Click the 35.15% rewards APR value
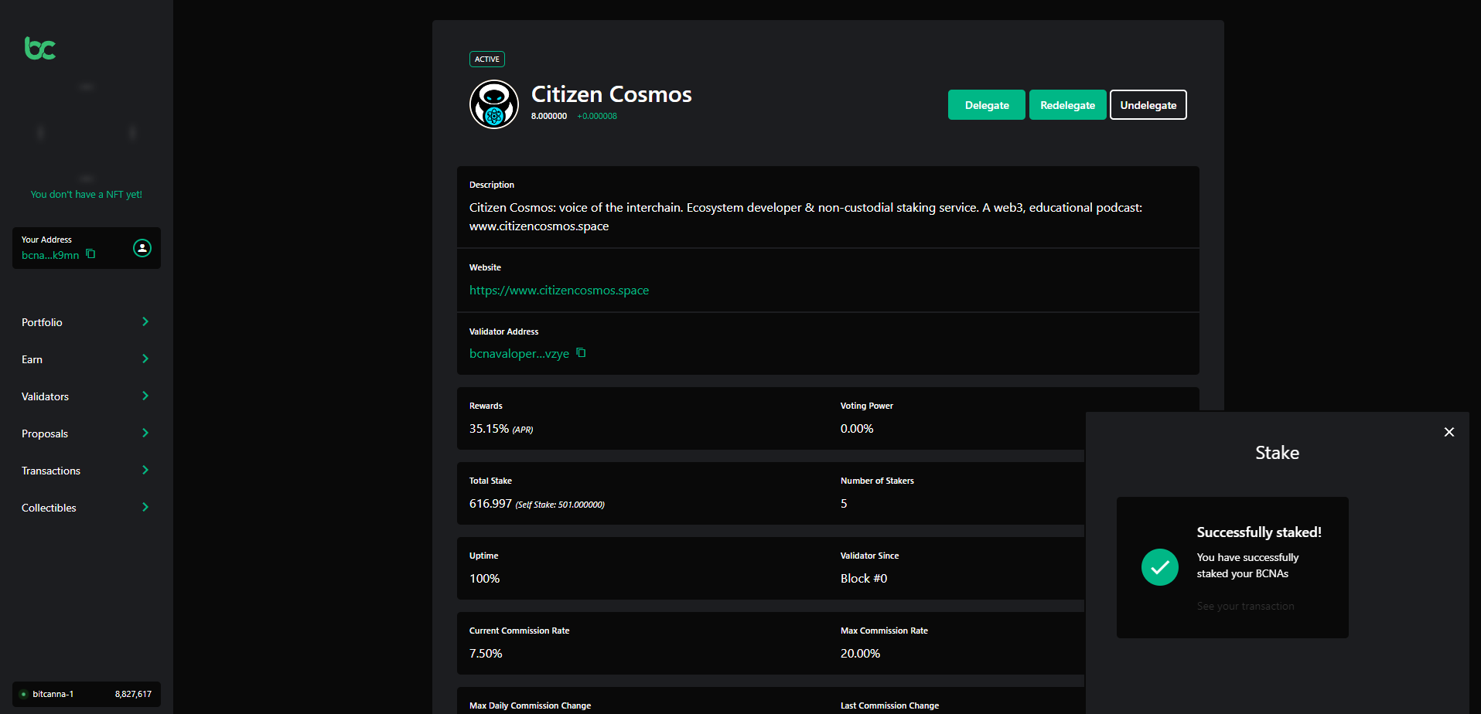This screenshot has height=714, width=1481. pos(489,429)
